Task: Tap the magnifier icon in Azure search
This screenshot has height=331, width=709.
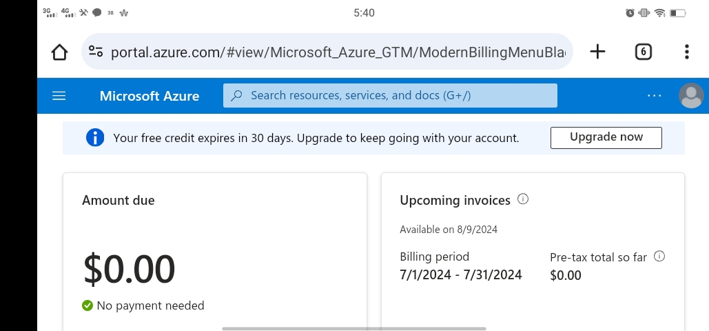Action: tap(236, 96)
